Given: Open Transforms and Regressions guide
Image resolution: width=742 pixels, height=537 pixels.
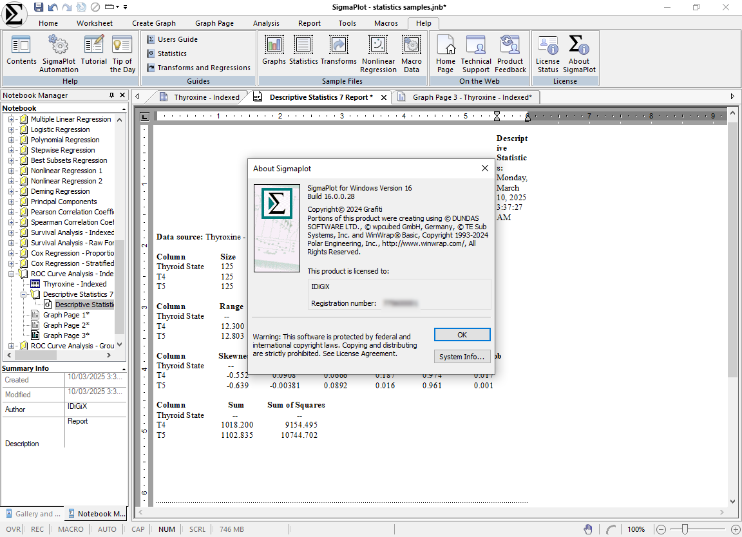Looking at the screenshot, I should (x=199, y=68).
